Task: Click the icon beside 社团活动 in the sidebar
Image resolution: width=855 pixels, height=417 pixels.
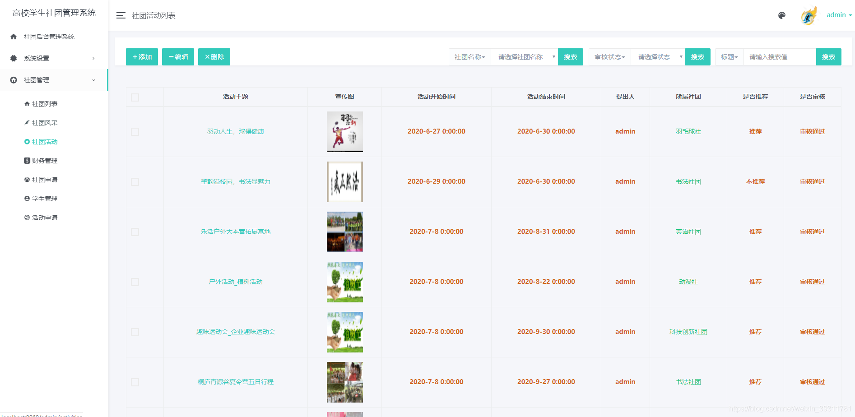Action: [x=27, y=142]
